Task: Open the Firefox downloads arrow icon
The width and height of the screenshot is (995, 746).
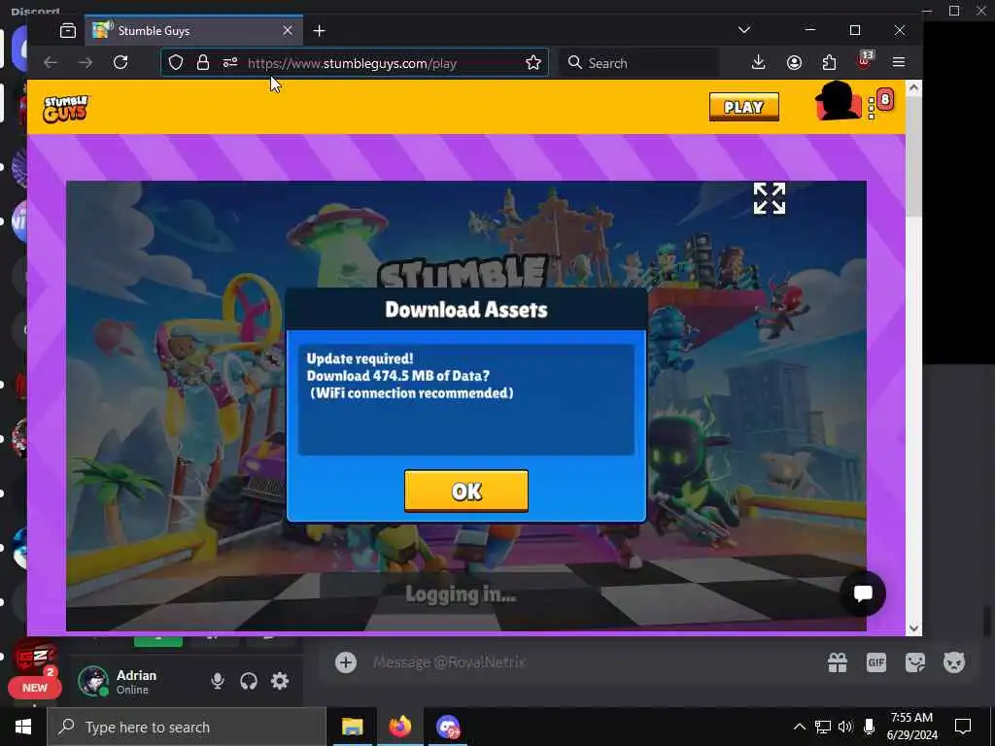Action: [758, 62]
